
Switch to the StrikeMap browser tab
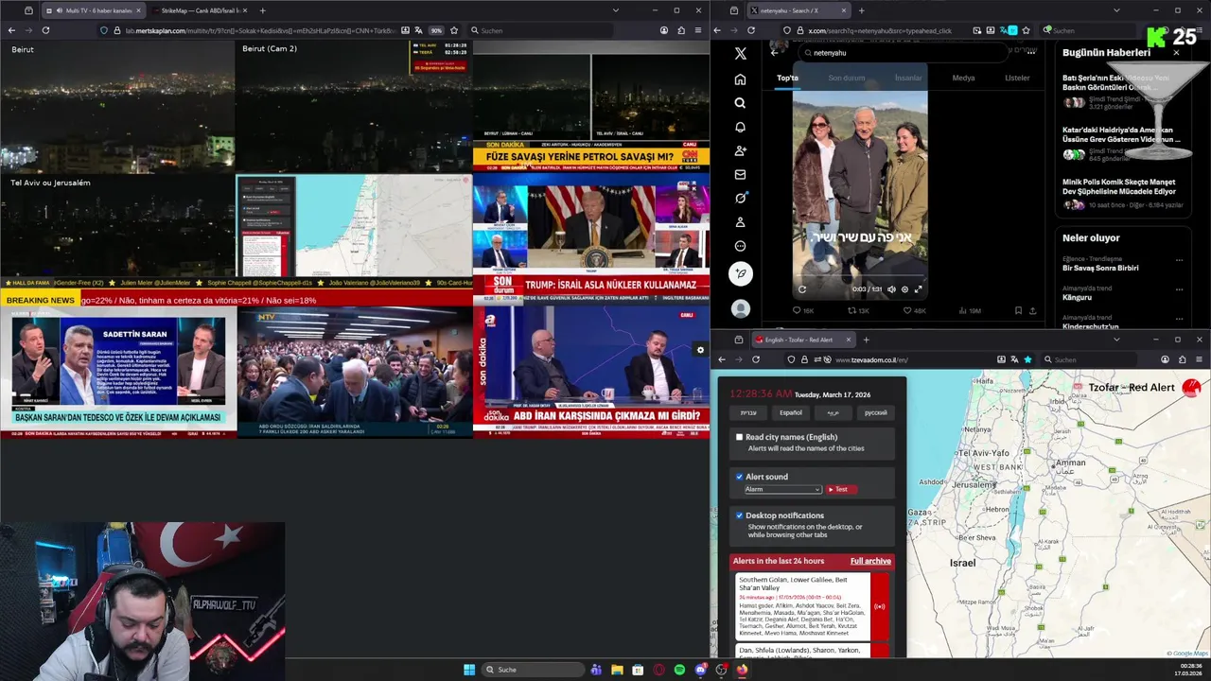[201, 10]
